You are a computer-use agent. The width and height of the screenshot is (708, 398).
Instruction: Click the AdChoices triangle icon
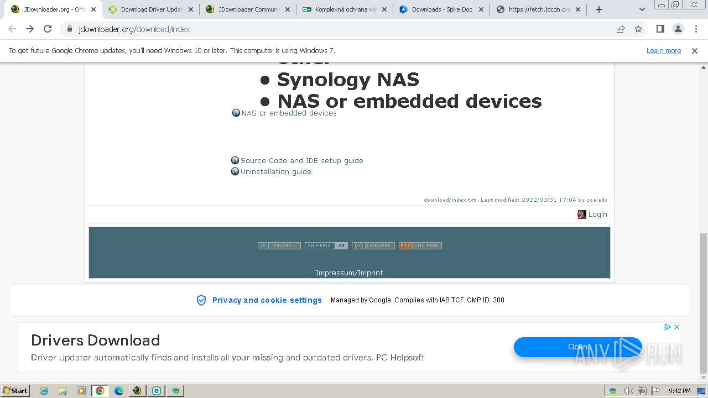(x=668, y=327)
